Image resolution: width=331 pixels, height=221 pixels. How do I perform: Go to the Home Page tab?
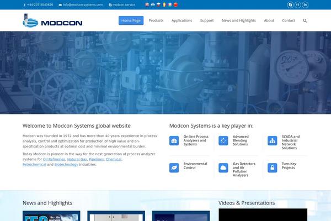131,20
